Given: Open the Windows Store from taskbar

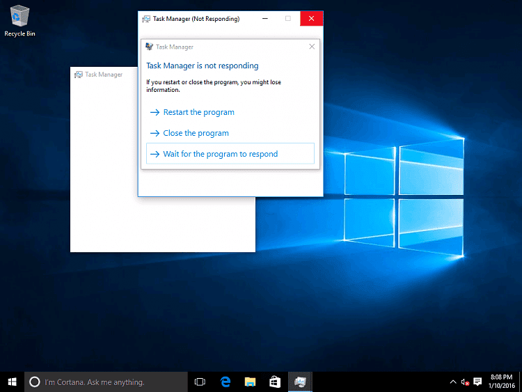Looking at the screenshot, I should [x=275, y=382].
